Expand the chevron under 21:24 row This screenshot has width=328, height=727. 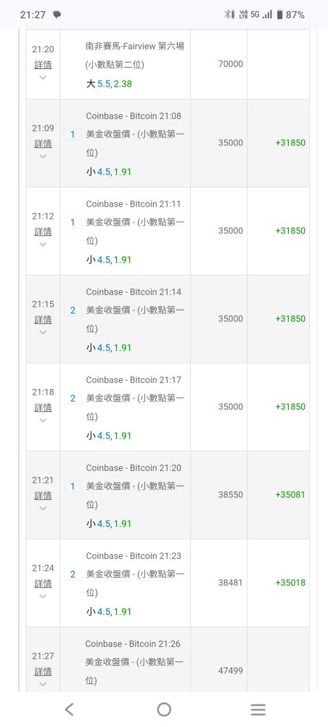click(x=43, y=596)
